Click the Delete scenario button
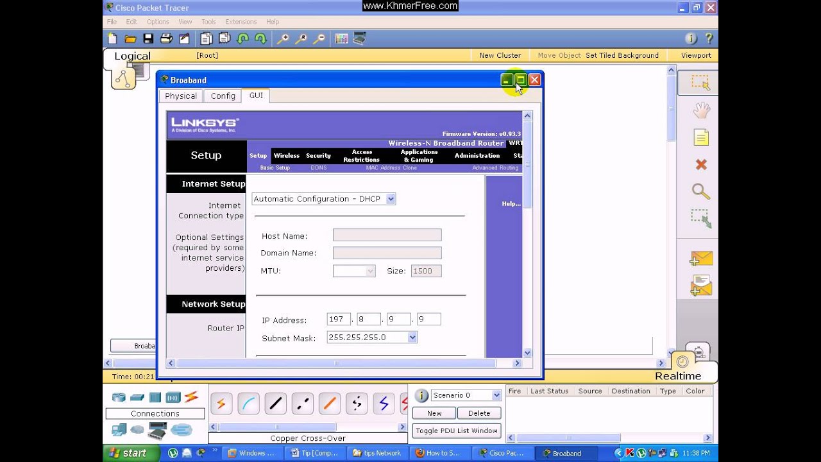Screen dimensions: 821x462 pyautogui.click(x=479, y=413)
